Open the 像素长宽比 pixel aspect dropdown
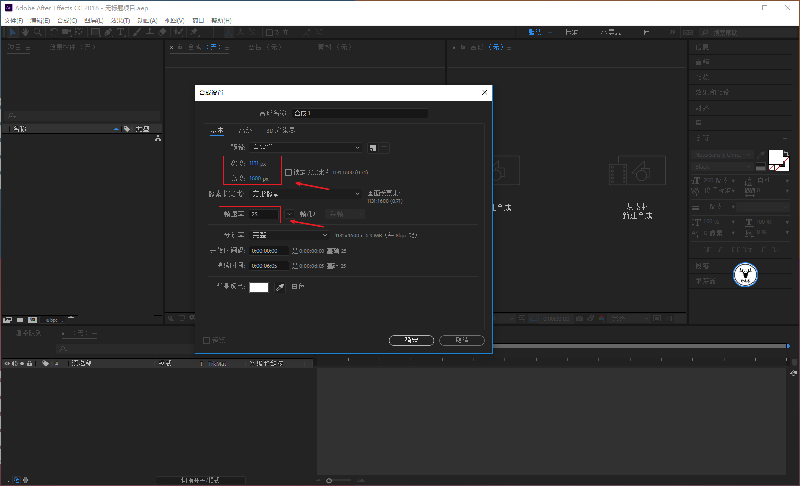This screenshot has height=486, width=800. pos(306,194)
